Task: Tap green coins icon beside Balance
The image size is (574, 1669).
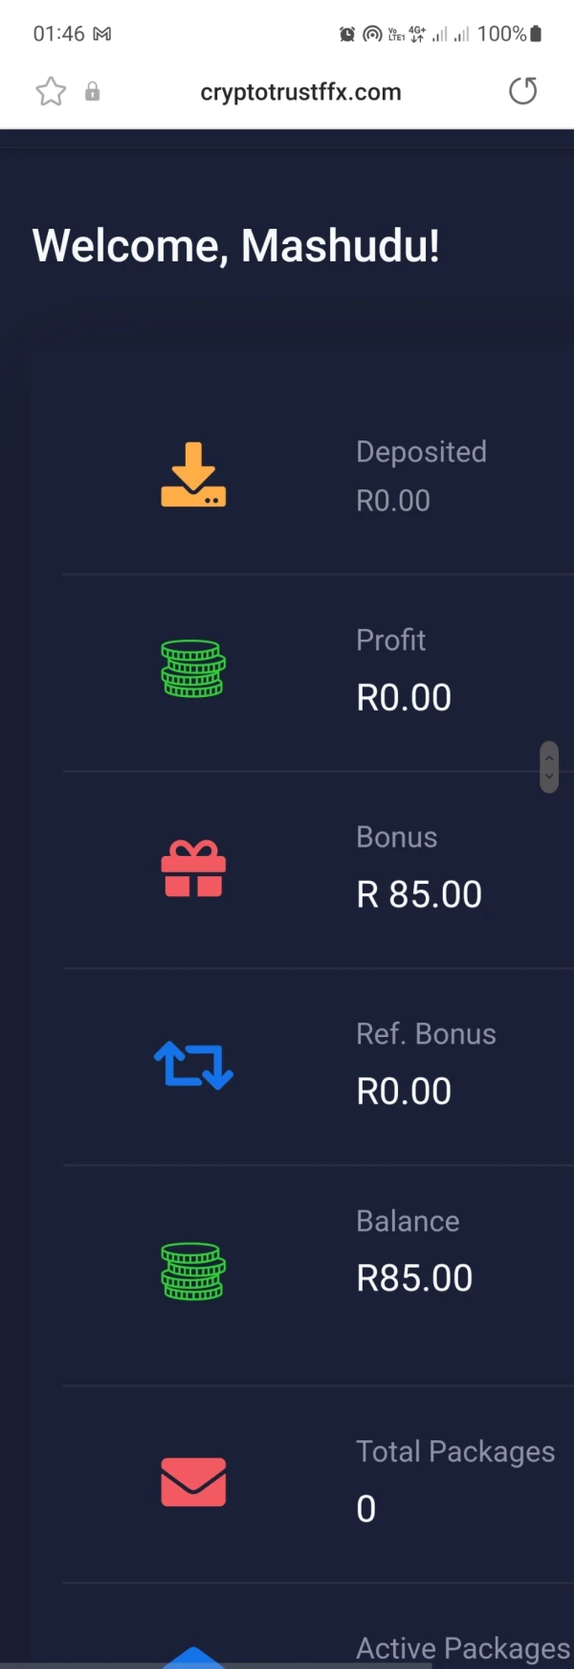Action: tap(193, 1272)
